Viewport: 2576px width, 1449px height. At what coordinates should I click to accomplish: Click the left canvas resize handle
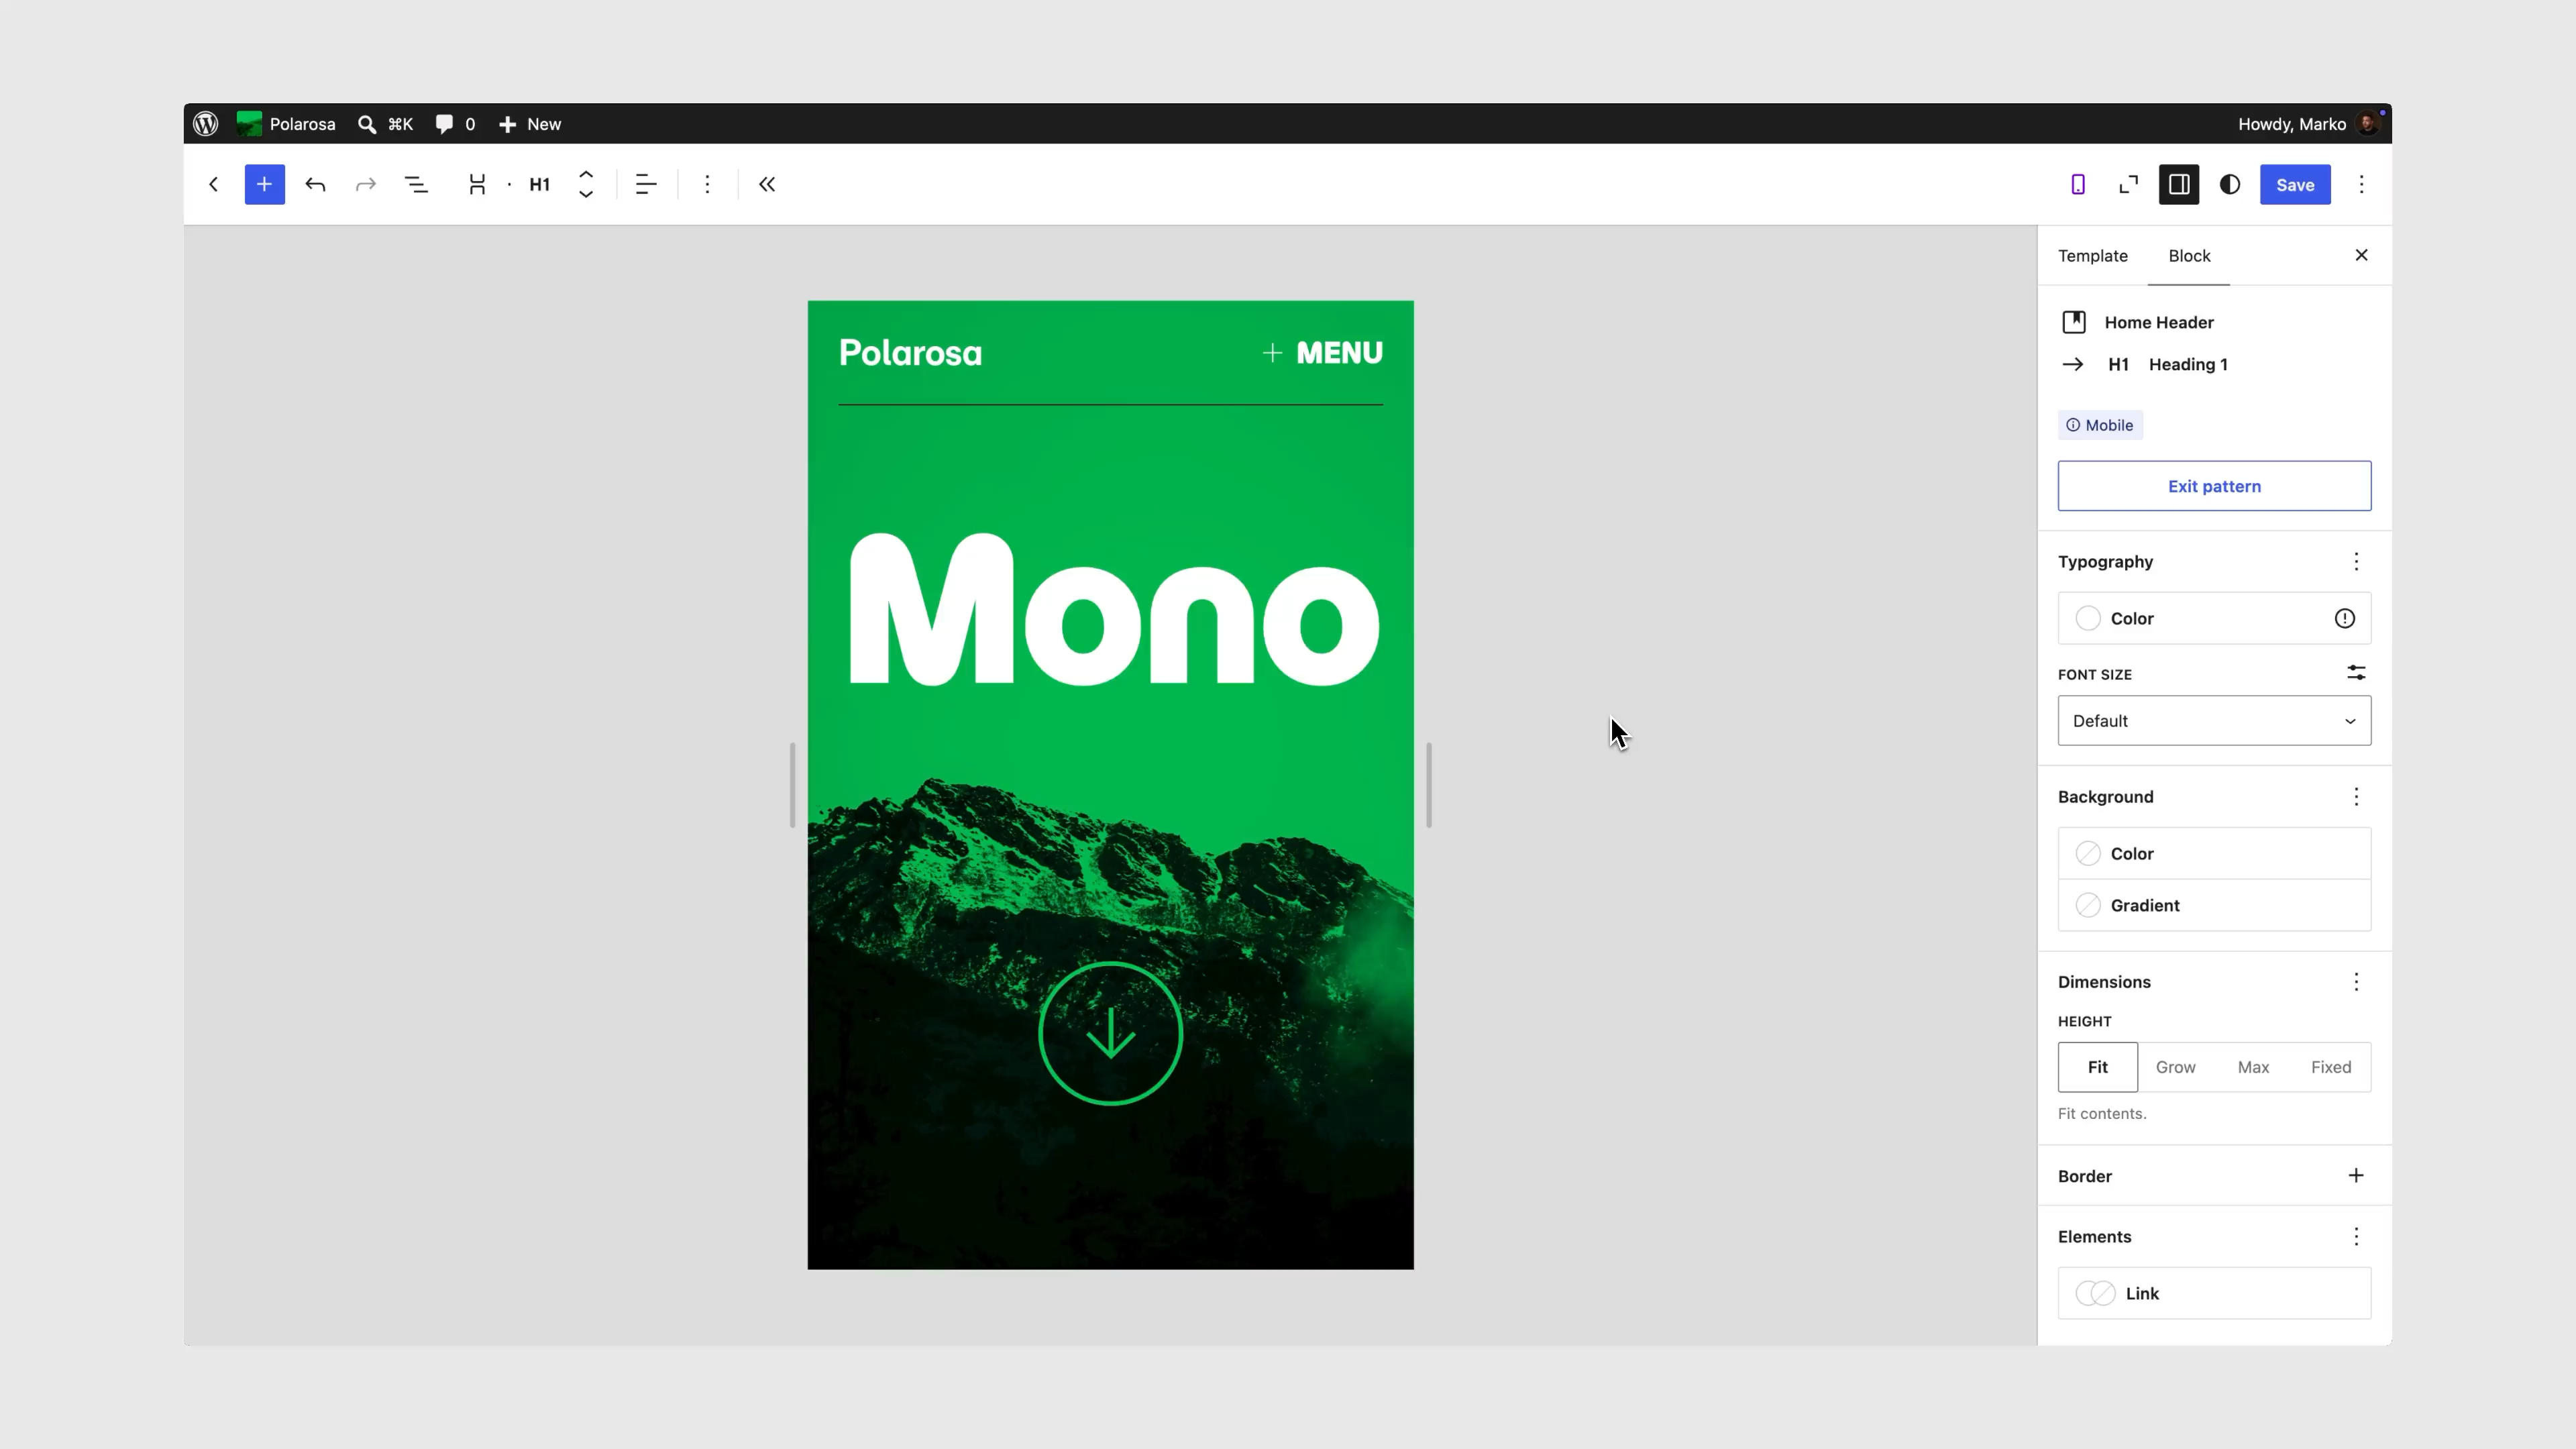(x=792, y=785)
